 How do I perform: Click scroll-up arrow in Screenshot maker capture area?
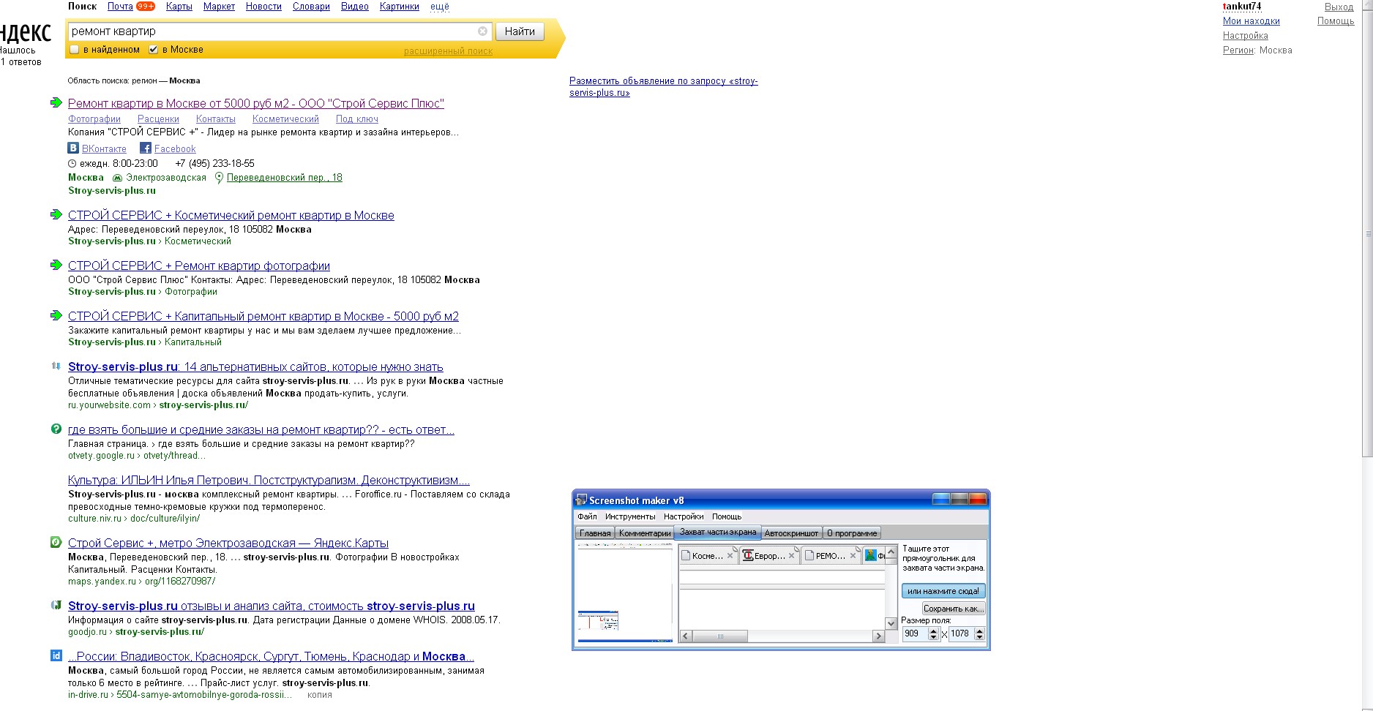891,552
